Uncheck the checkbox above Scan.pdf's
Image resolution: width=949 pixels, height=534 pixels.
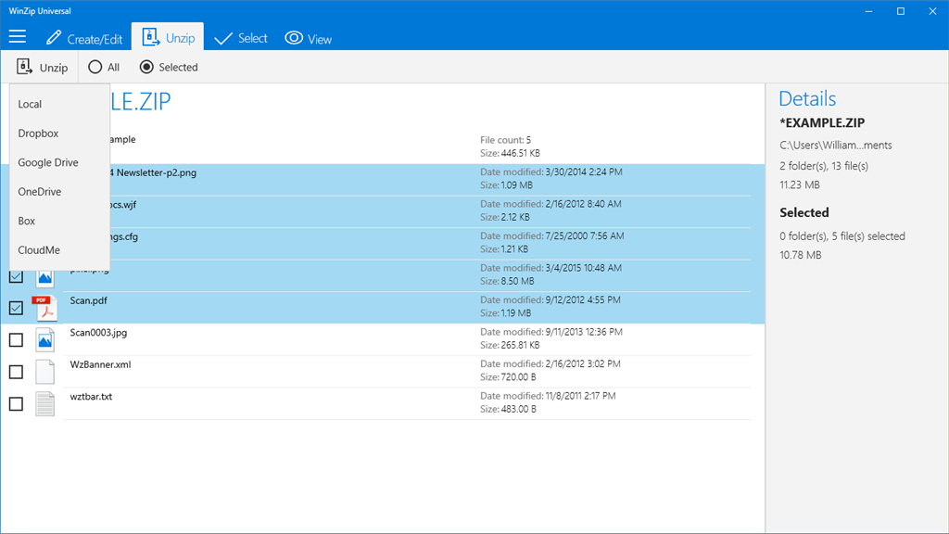tap(17, 276)
